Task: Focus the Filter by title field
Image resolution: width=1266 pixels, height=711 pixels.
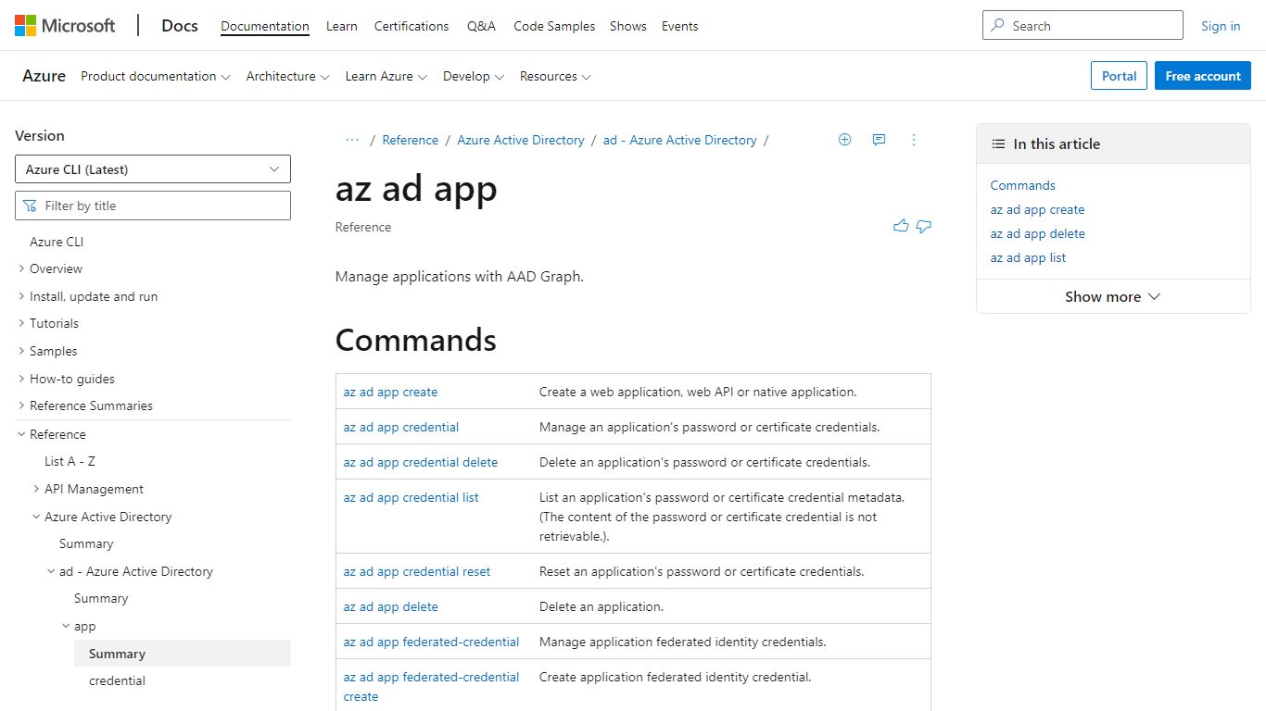Action: tap(153, 206)
